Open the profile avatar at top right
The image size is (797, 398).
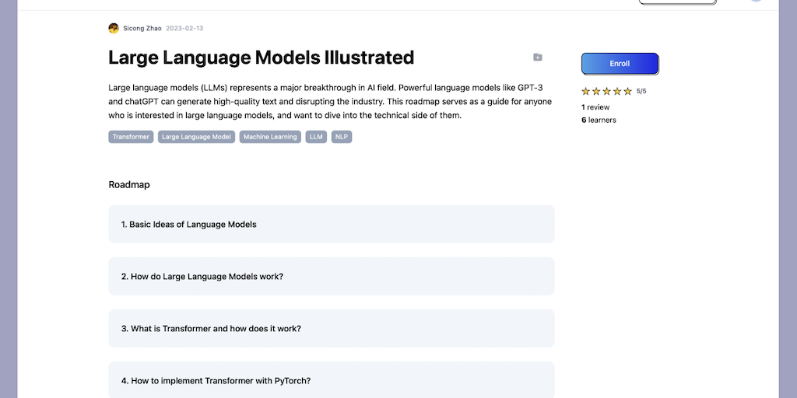tap(755, 2)
